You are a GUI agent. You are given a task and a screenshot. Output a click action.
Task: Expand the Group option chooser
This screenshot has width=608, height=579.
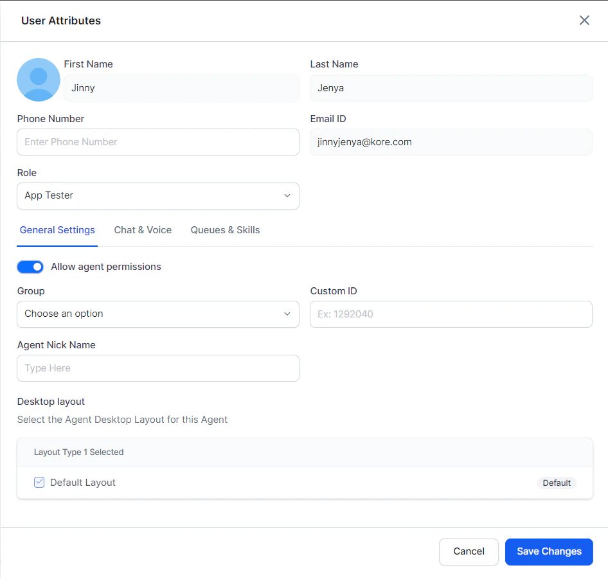click(157, 314)
